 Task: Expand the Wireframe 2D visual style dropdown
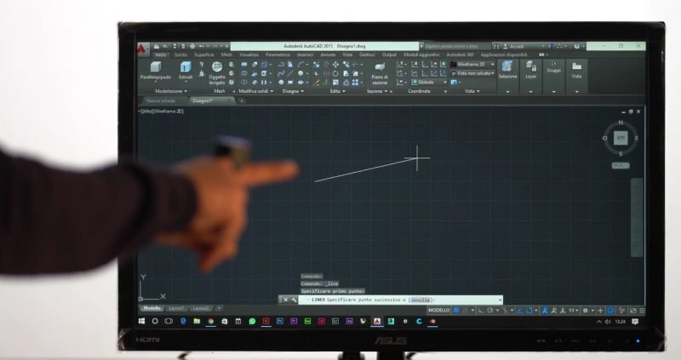(474, 64)
